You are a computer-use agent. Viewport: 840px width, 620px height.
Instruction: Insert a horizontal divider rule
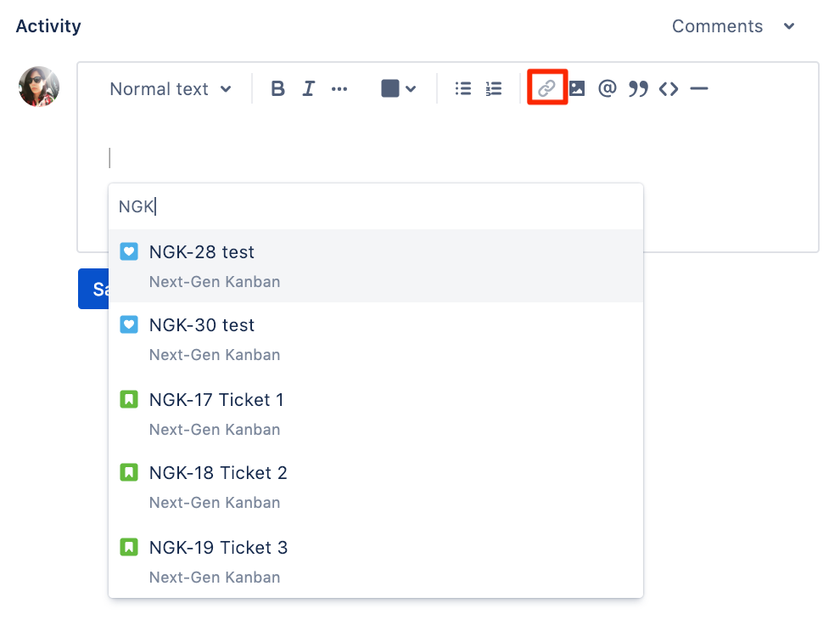[x=698, y=87]
